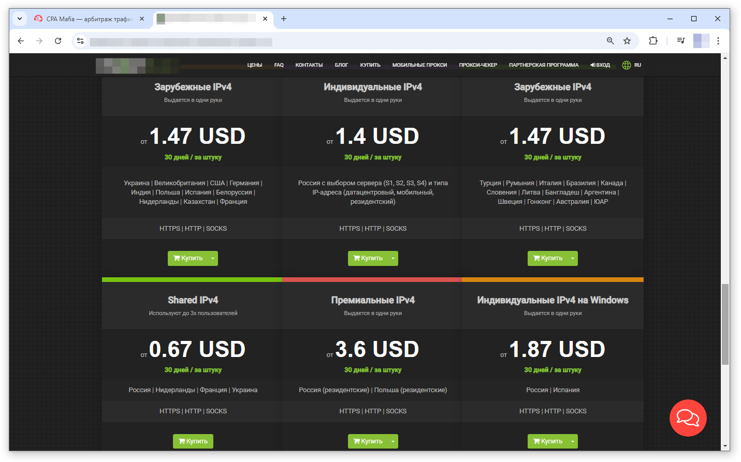Click the 0.67 USD price

point(197,349)
